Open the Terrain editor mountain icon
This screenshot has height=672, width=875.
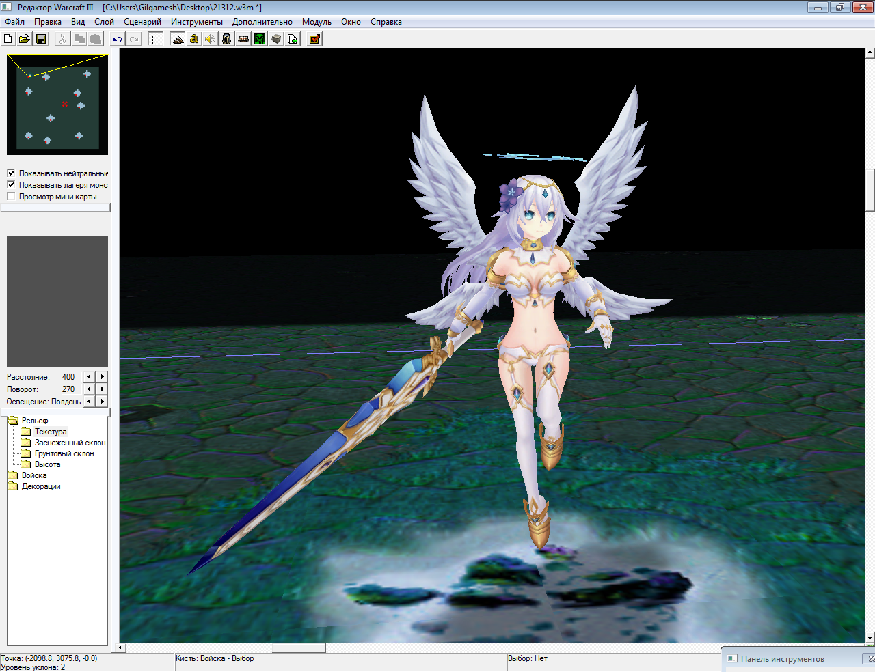click(x=178, y=39)
